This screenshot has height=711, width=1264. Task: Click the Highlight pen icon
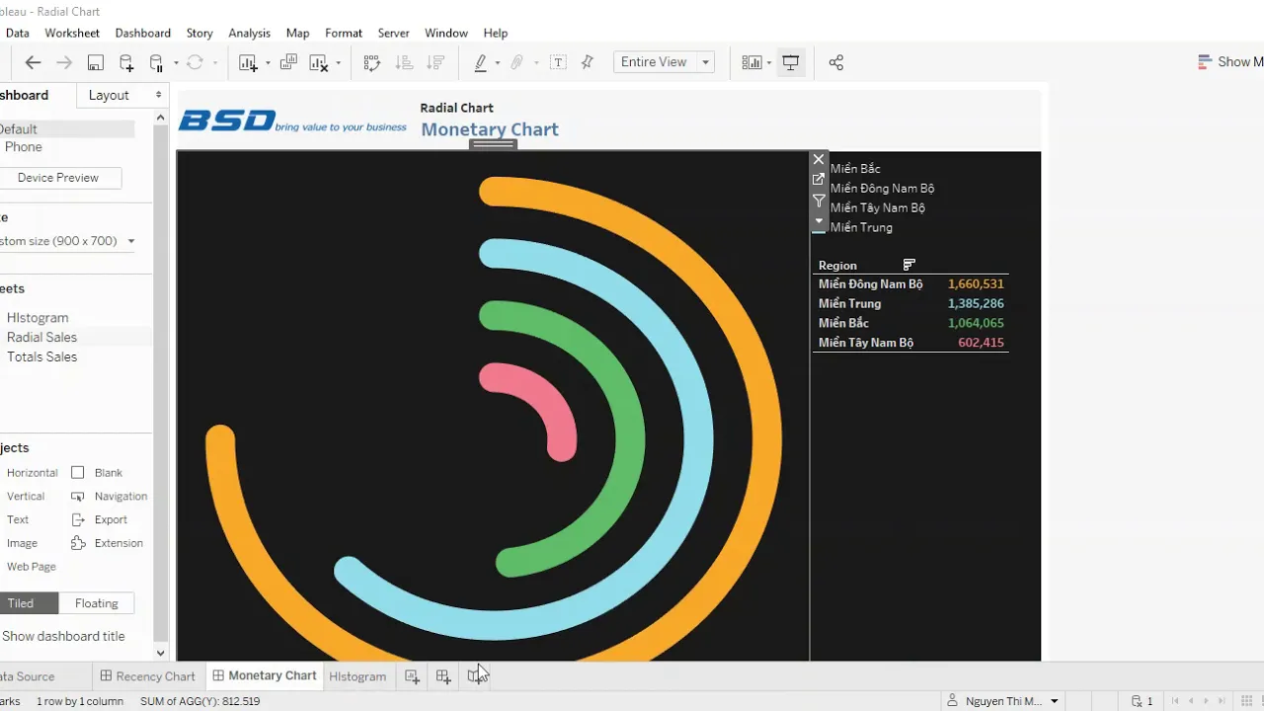[x=481, y=62]
